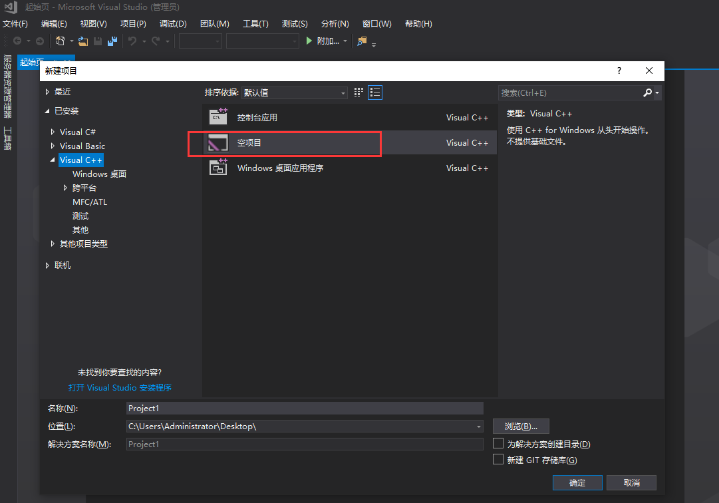Click the undo toolbar icon

coord(132,41)
